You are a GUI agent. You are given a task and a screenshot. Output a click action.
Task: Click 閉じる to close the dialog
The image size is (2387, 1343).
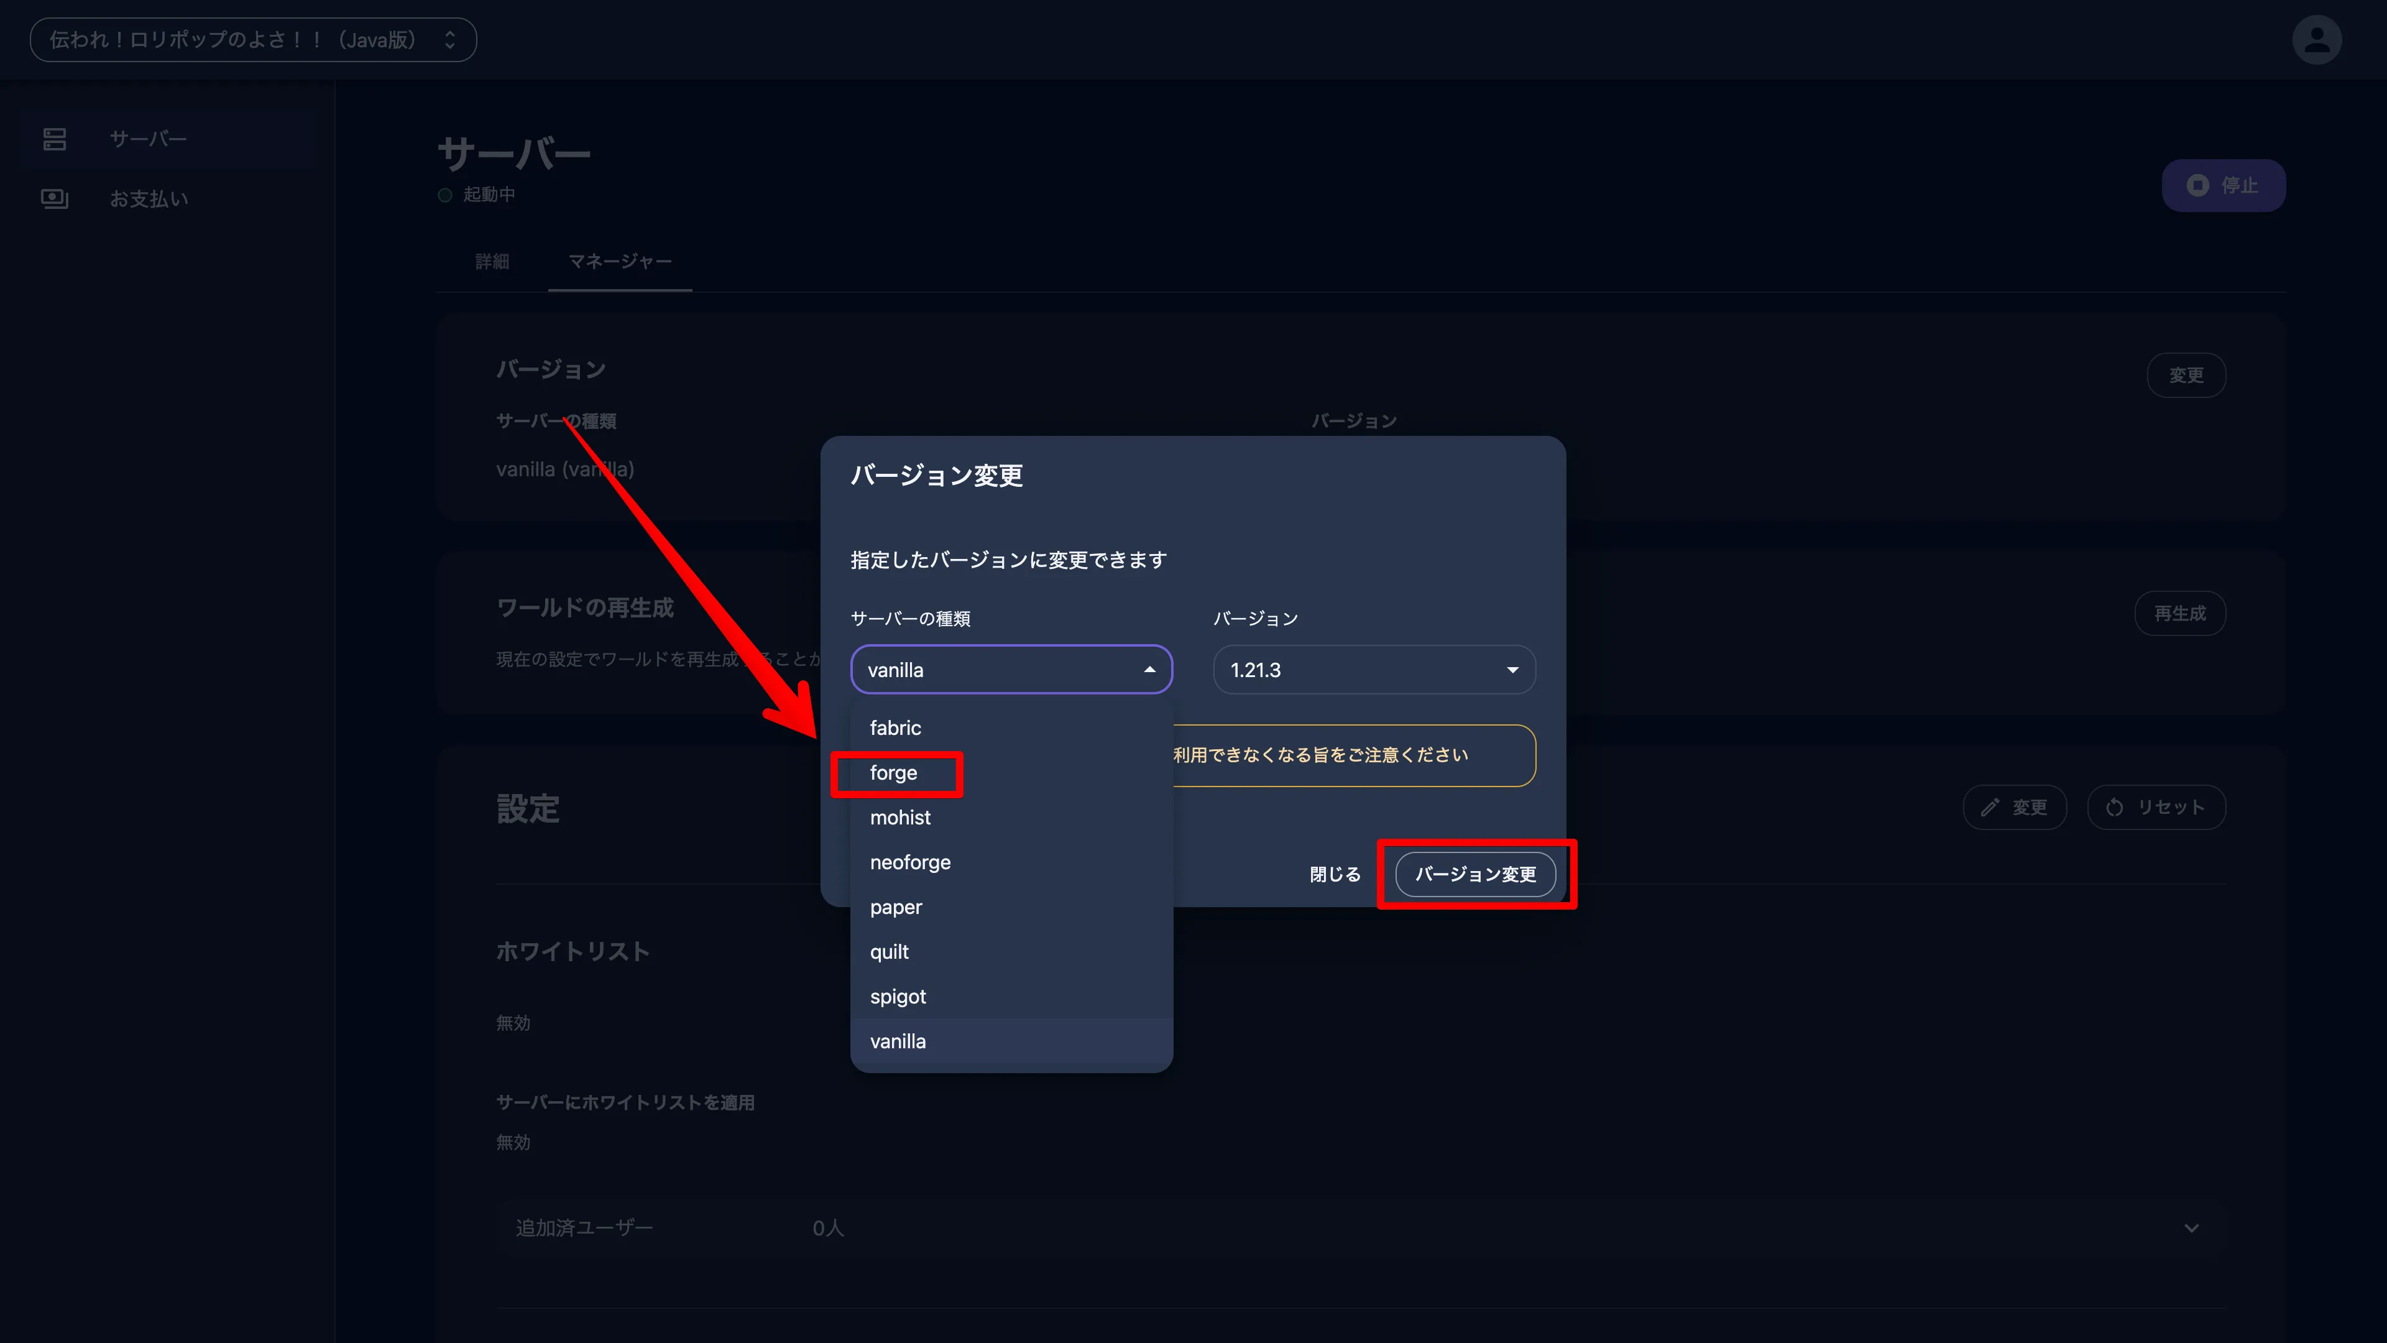tap(1335, 874)
